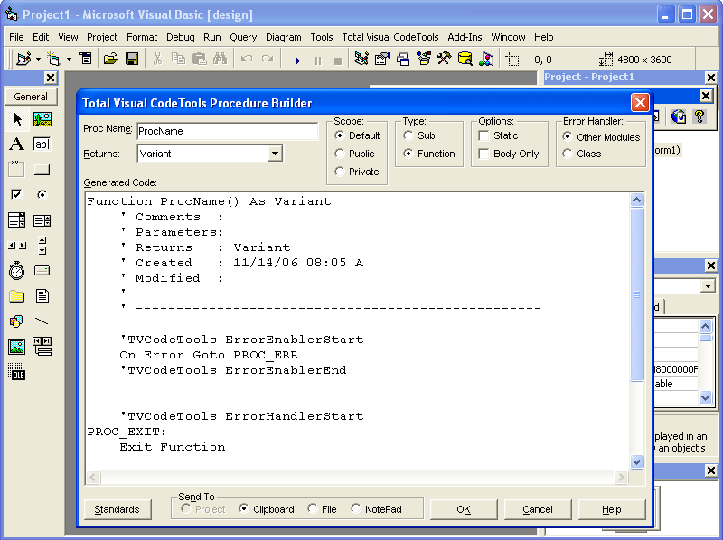Image resolution: width=723 pixels, height=540 pixels.
Task: Select the TextBox control tool
Action: [x=42, y=144]
